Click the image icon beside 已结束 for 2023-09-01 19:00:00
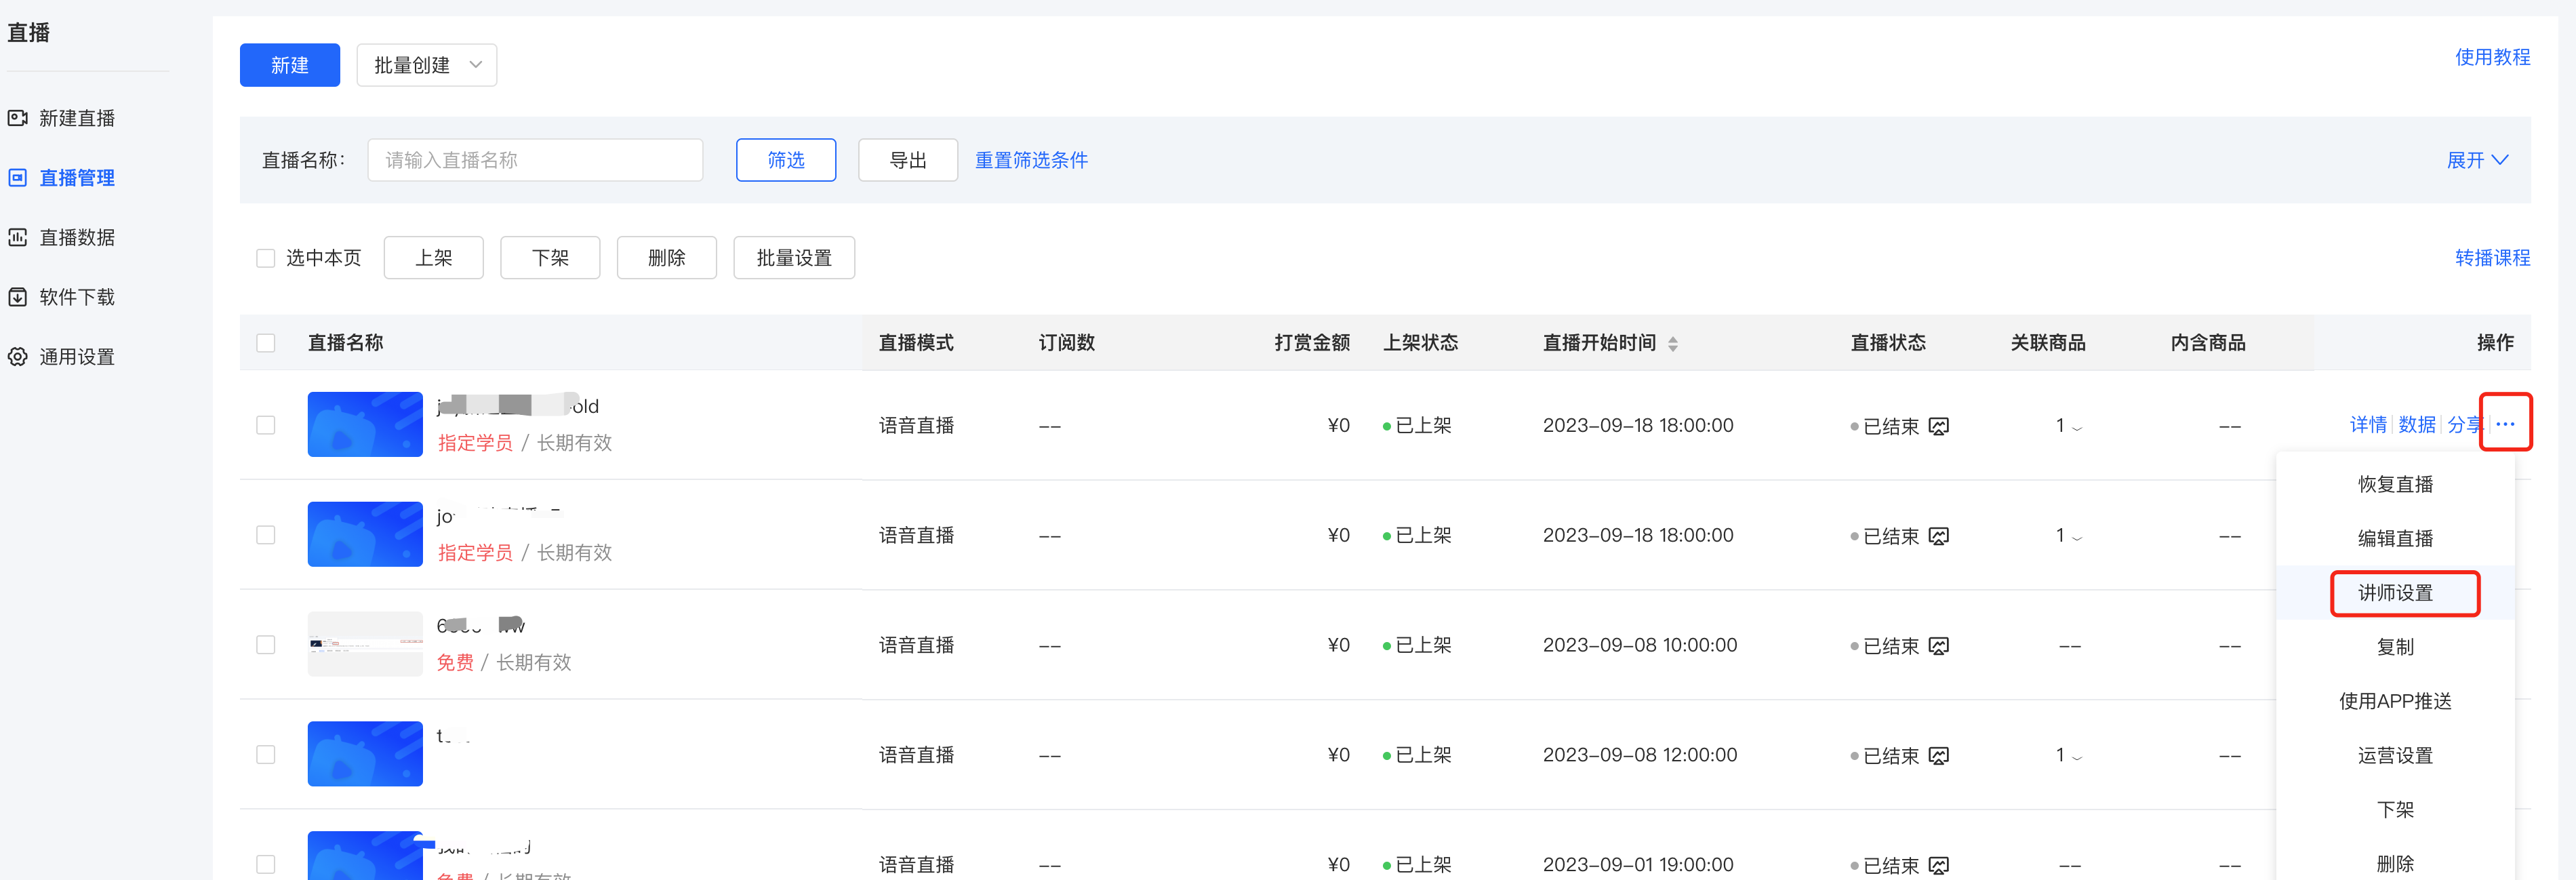2576x880 pixels. click(1938, 865)
